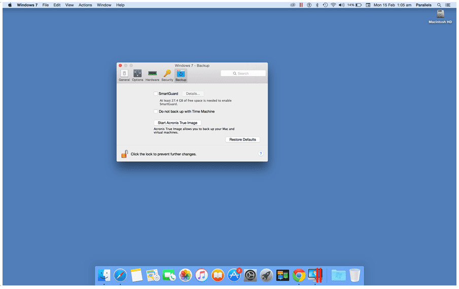Open the Window menu
The width and height of the screenshot is (459, 289).
(104, 5)
